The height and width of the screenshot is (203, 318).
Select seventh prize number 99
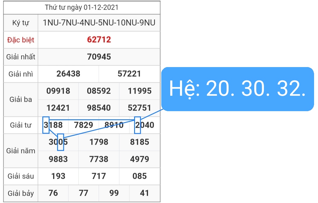click(114, 193)
